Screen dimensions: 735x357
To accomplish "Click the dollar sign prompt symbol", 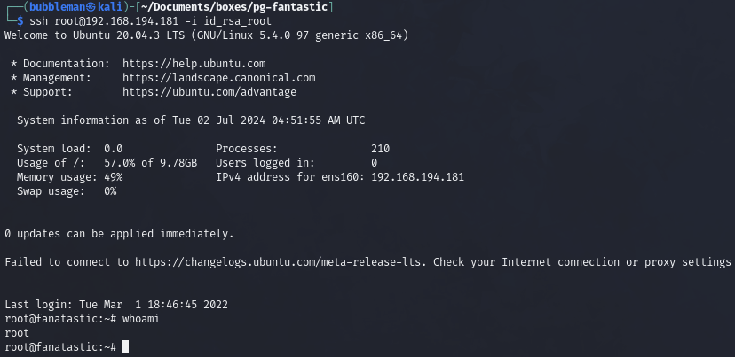I will pyautogui.click(x=20, y=21).
